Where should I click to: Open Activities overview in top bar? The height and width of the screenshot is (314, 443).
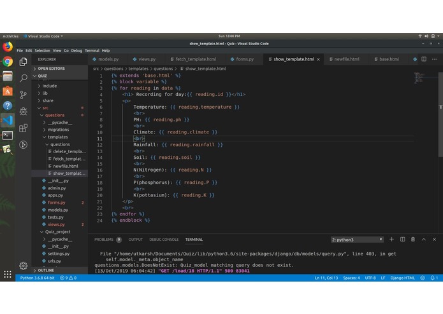pos(11,36)
